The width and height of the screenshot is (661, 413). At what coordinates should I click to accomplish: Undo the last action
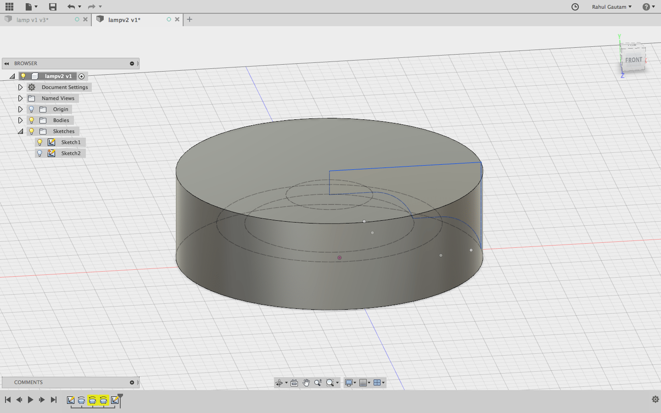[71, 6]
